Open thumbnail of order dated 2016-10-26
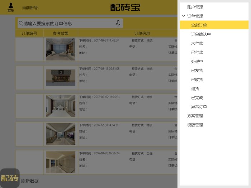Image resolution: width=251 pixels, height=188 pixels. pyautogui.click(x=61, y=162)
